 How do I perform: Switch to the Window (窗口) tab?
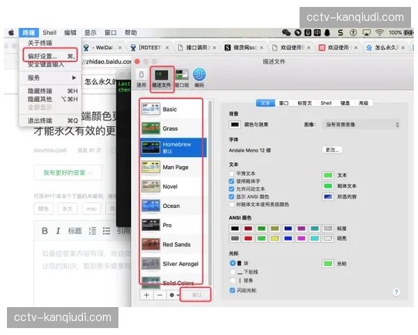pos(284,103)
